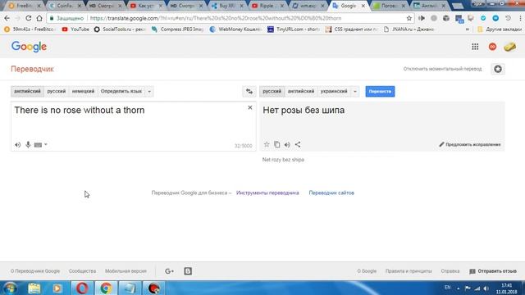Activate microphone voice input
Screen dimensions: 525x295
pyautogui.click(x=28, y=144)
